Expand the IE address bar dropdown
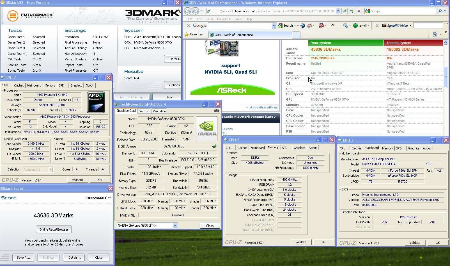 [x=338, y=11]
